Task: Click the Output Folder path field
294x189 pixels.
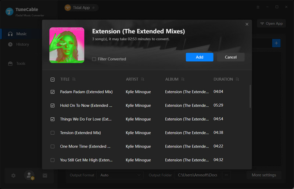Action: click(x=197, y=175)
